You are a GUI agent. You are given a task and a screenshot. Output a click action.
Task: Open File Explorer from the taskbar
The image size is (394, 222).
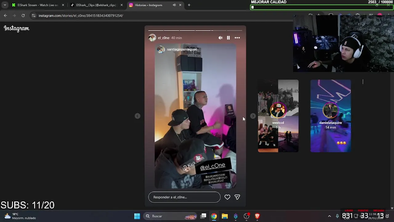click(x=225, y=216)
